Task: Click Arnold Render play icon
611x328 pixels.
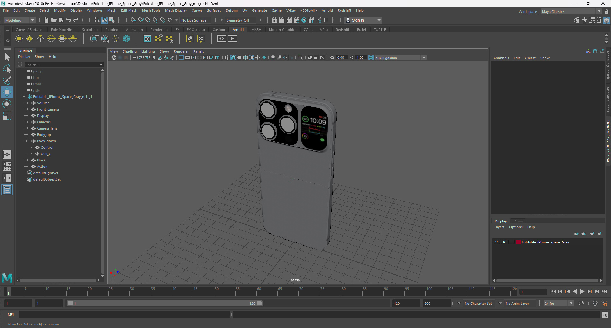Action: (x=233, y=39)
